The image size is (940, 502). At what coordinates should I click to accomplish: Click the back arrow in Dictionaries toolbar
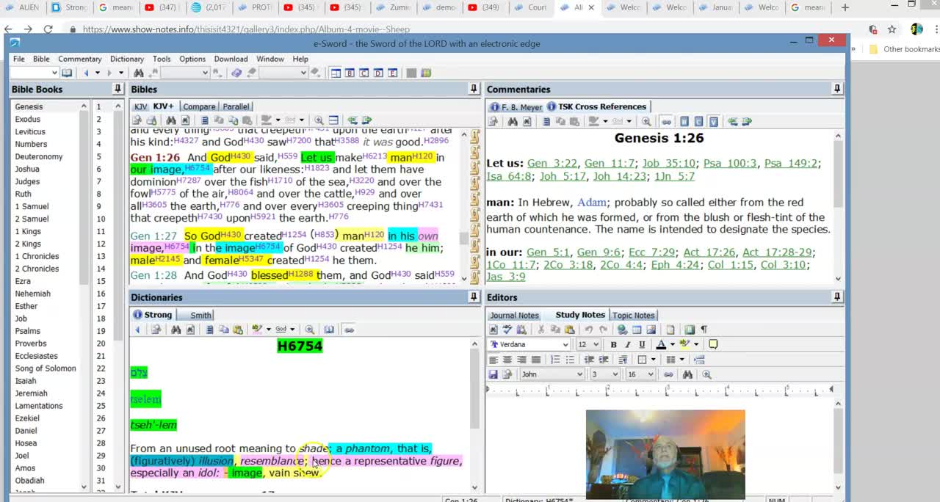click(137, 330)
